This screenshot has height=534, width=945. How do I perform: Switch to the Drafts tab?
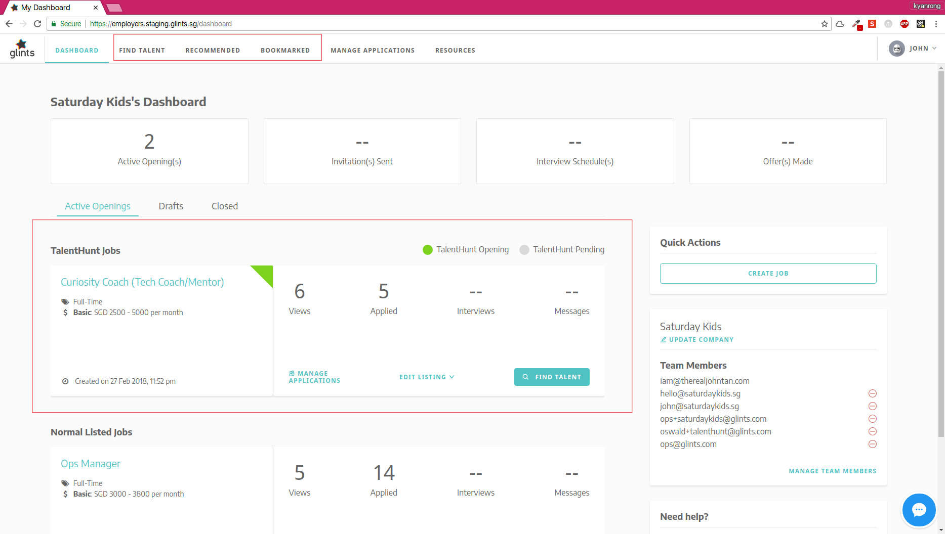pyautogui.click(x=171, y=206)
